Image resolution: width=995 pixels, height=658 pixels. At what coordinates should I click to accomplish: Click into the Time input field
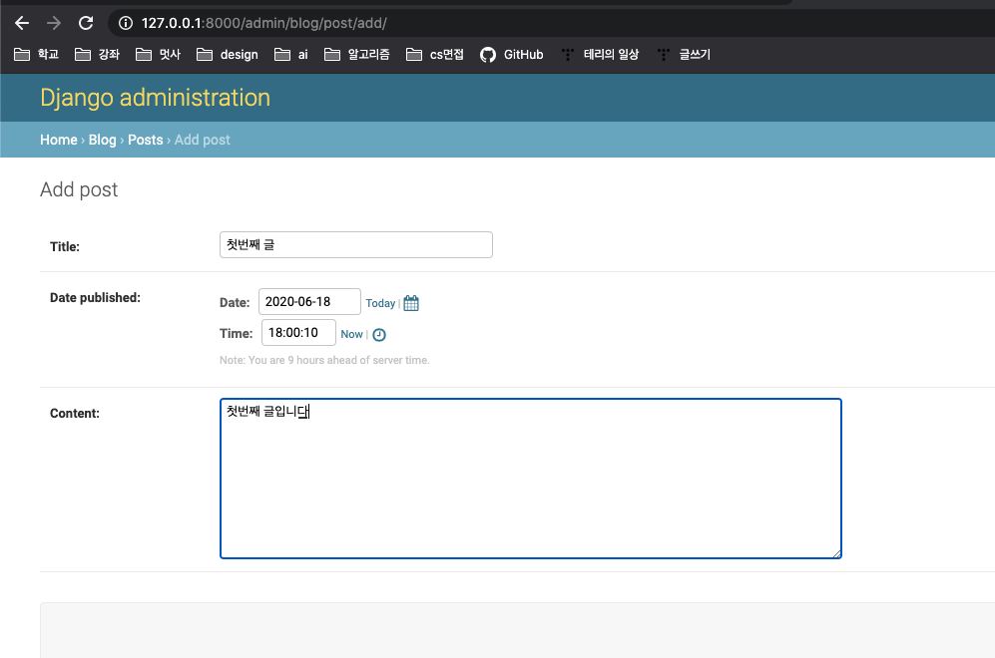coord(298,333)
